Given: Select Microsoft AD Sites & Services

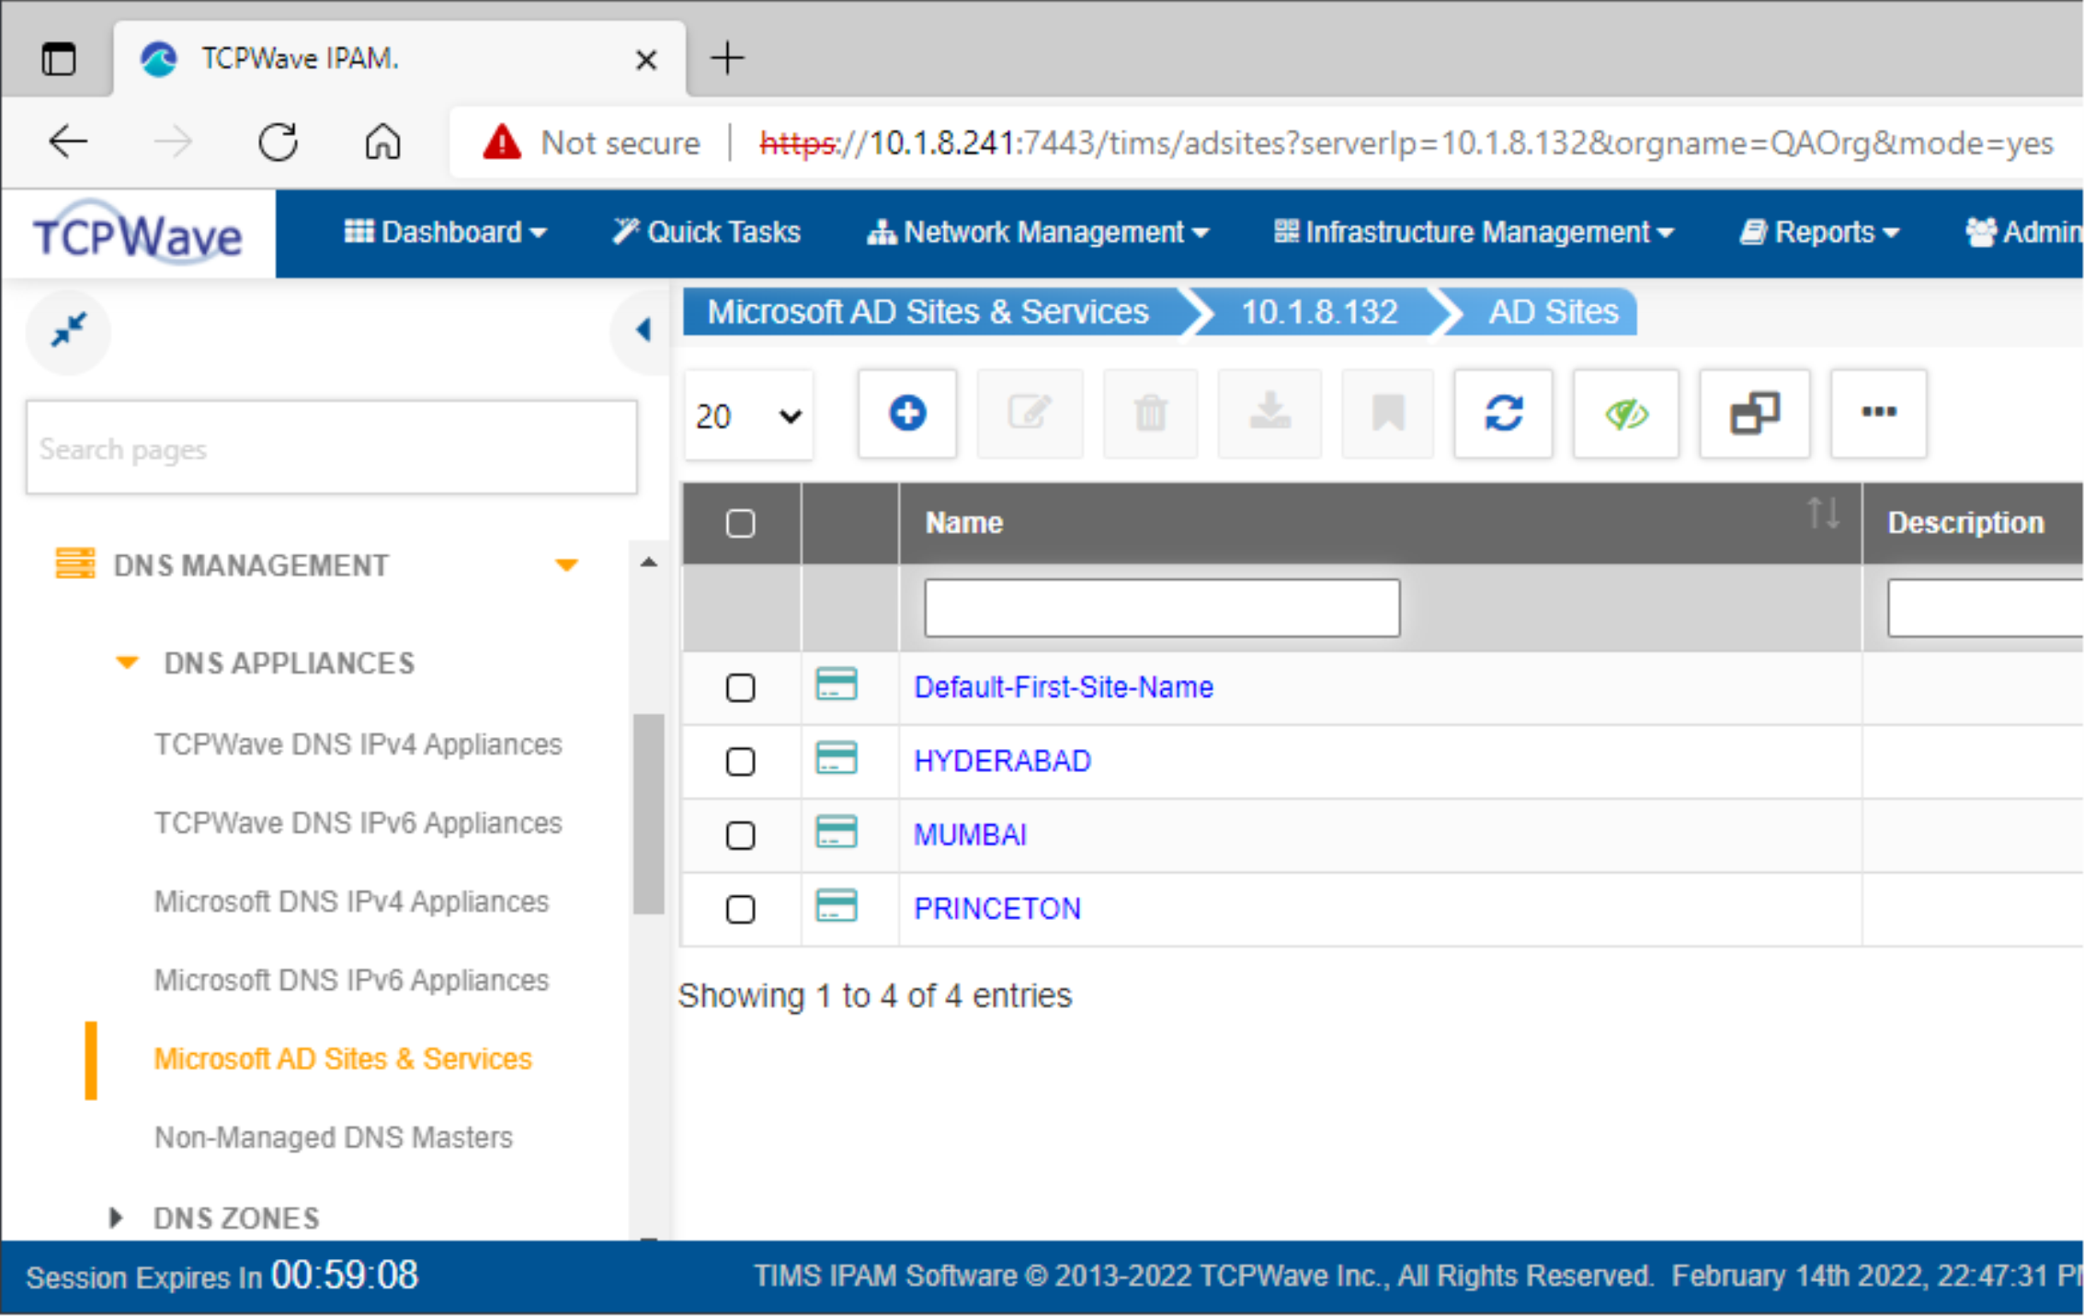Looking at the screenshot, I should [x=343, y=1059].
